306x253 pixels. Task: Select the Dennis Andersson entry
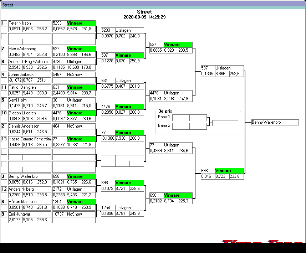(30, 126)
